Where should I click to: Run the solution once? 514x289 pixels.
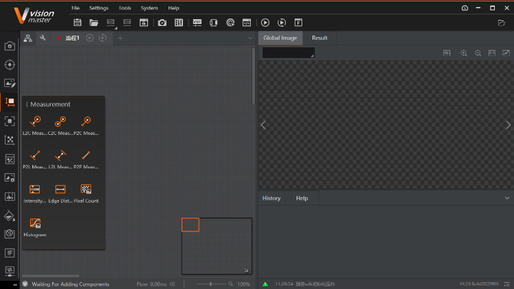pos(265,23)
